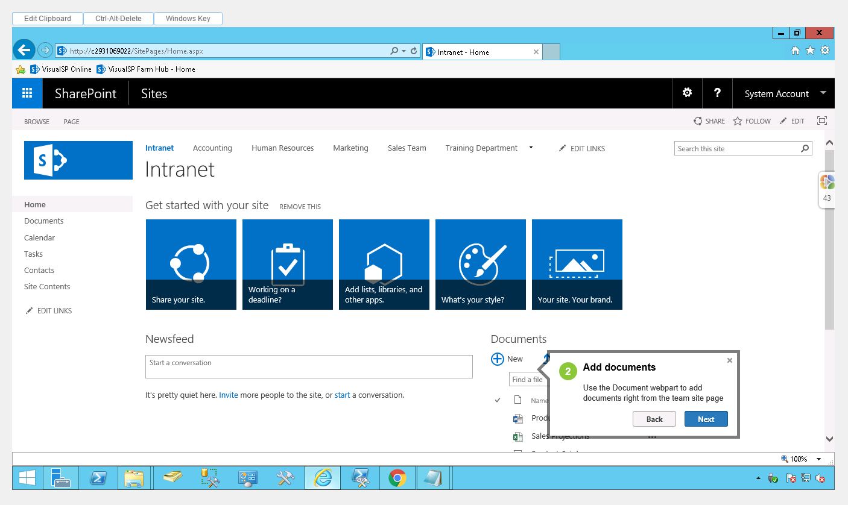Click the muted speaker tray icon
This screenshot has width=848, height=505.
pos(820,478)
